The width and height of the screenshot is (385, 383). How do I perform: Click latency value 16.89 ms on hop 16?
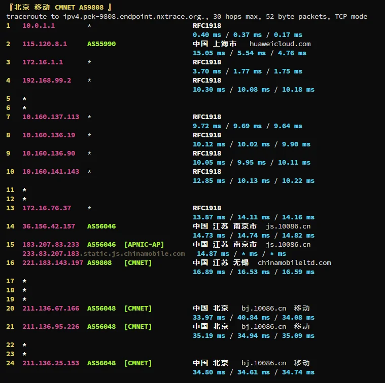tap(209, 272)
